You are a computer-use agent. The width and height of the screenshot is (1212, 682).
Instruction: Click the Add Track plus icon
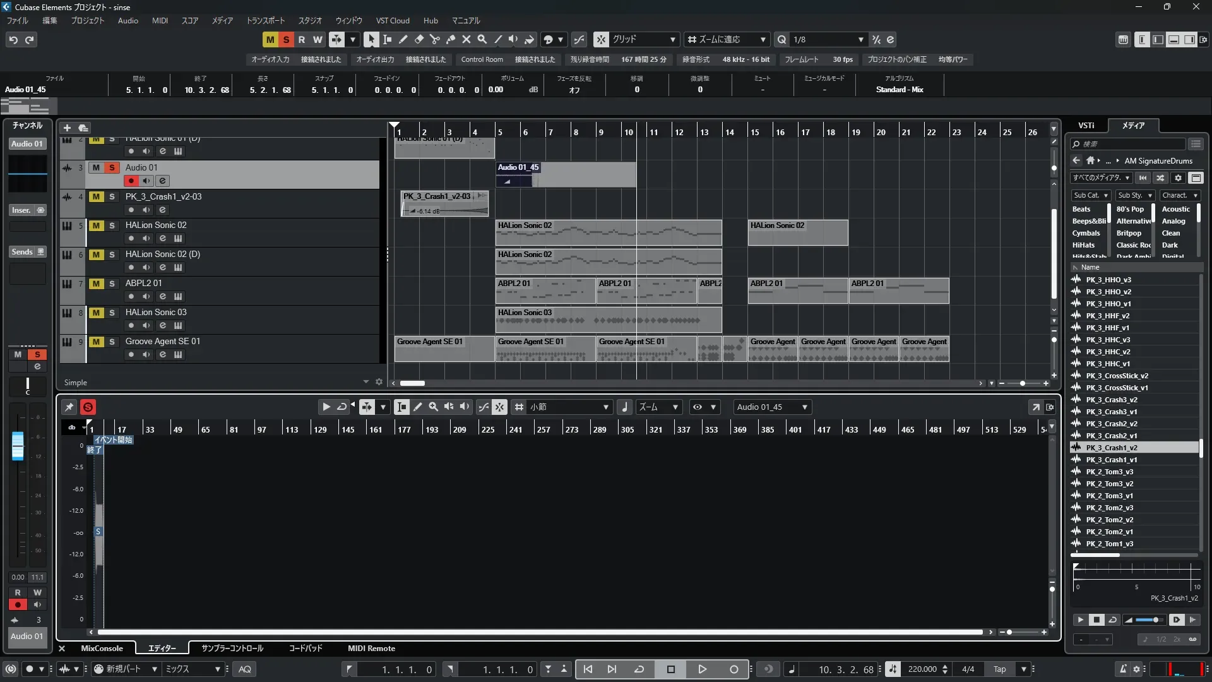click(x=67, y=128)
